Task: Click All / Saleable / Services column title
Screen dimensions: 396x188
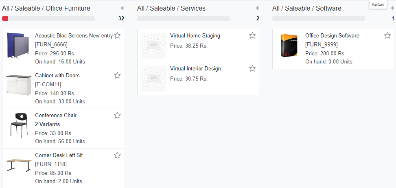Action: coord(171,8)
